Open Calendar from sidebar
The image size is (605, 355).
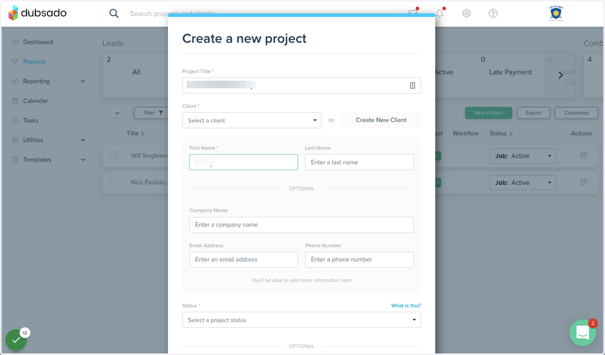(35, 101)
